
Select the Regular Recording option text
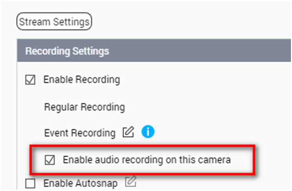pos(85,107)
